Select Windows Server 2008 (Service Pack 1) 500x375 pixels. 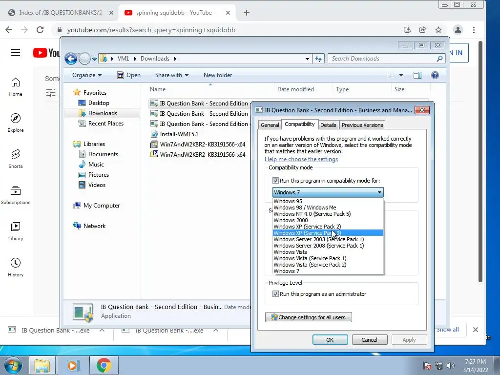point(328,246)
